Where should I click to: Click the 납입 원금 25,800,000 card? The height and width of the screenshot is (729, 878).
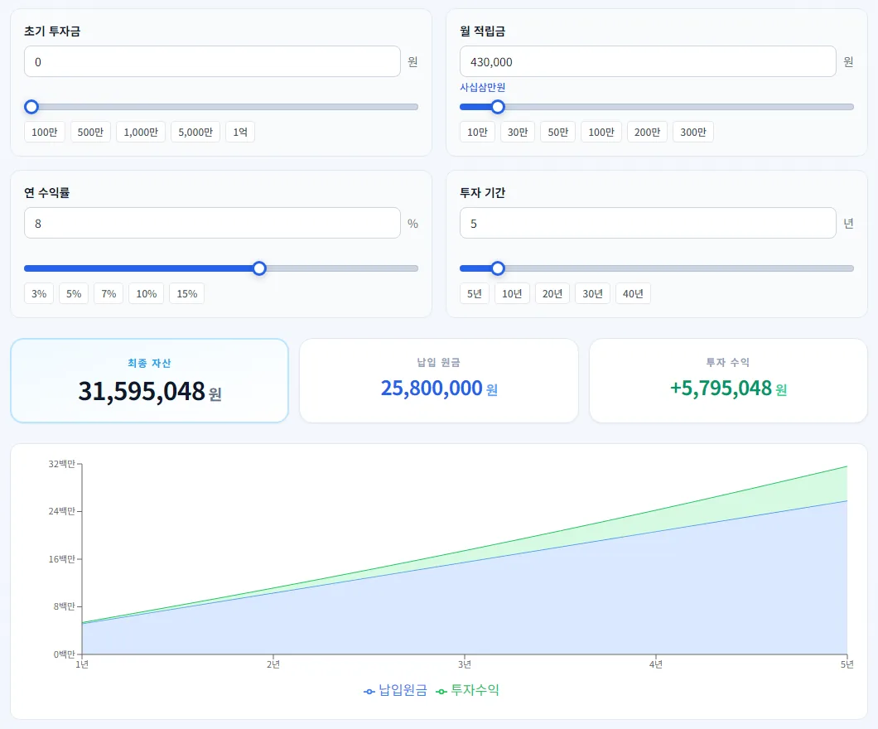[x=439, y=381]
